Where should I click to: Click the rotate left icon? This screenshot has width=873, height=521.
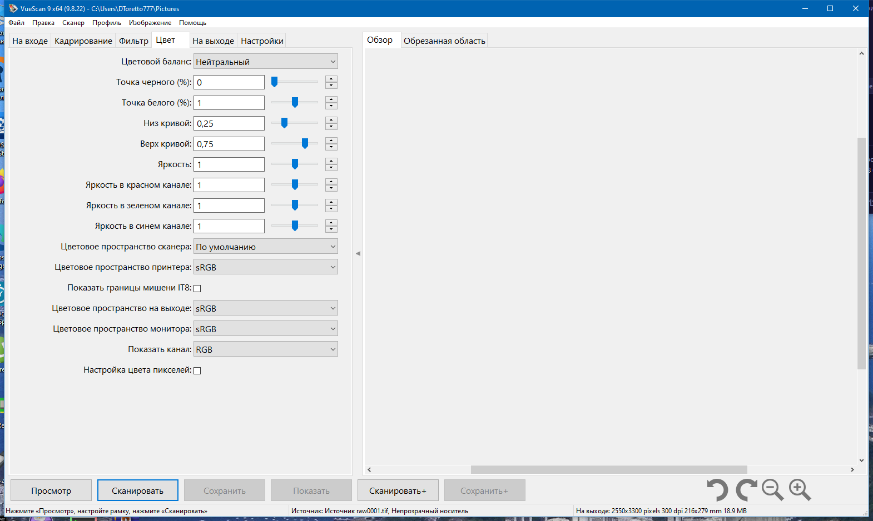coord(717,490)
